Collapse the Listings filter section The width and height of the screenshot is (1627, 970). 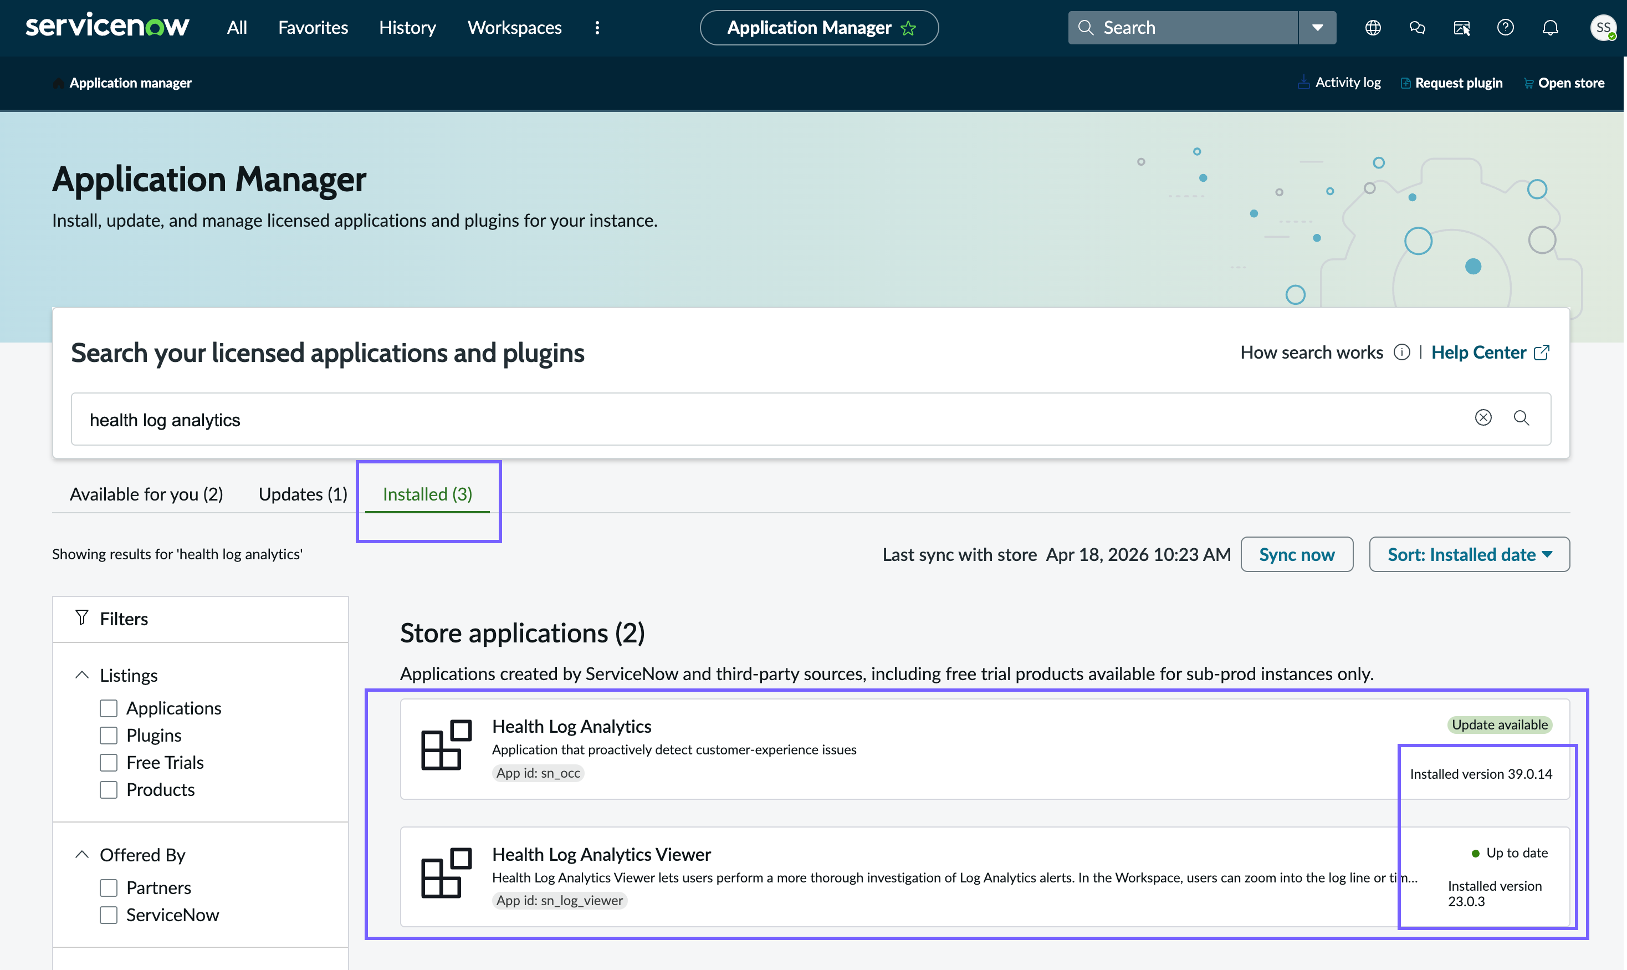click(x=81, y=675)
